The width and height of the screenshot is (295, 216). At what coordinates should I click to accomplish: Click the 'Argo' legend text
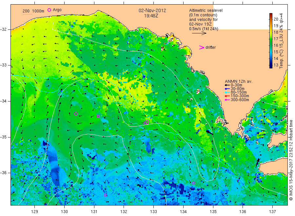point(57,10)
